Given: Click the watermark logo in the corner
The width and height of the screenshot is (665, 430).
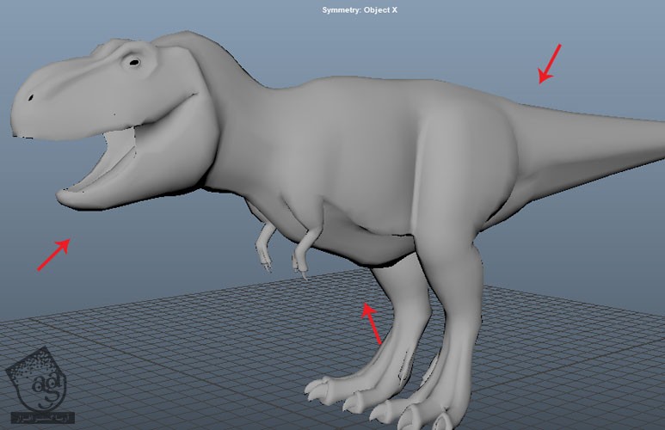Looking at the screenshot, I should tap(36, 384).
